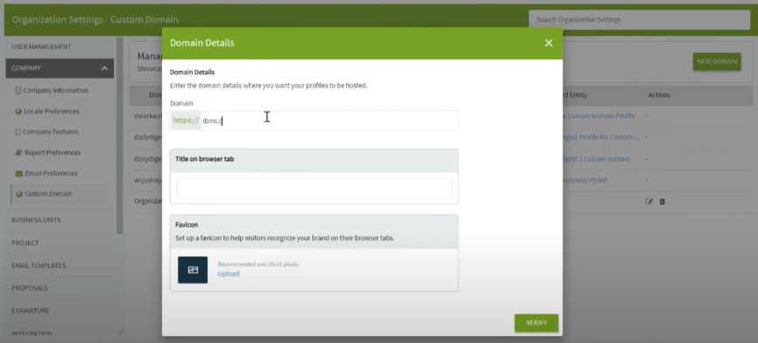This screenshot has height=343, width=758.
Task: Open Company Information settings
Action: coord(55,91)
